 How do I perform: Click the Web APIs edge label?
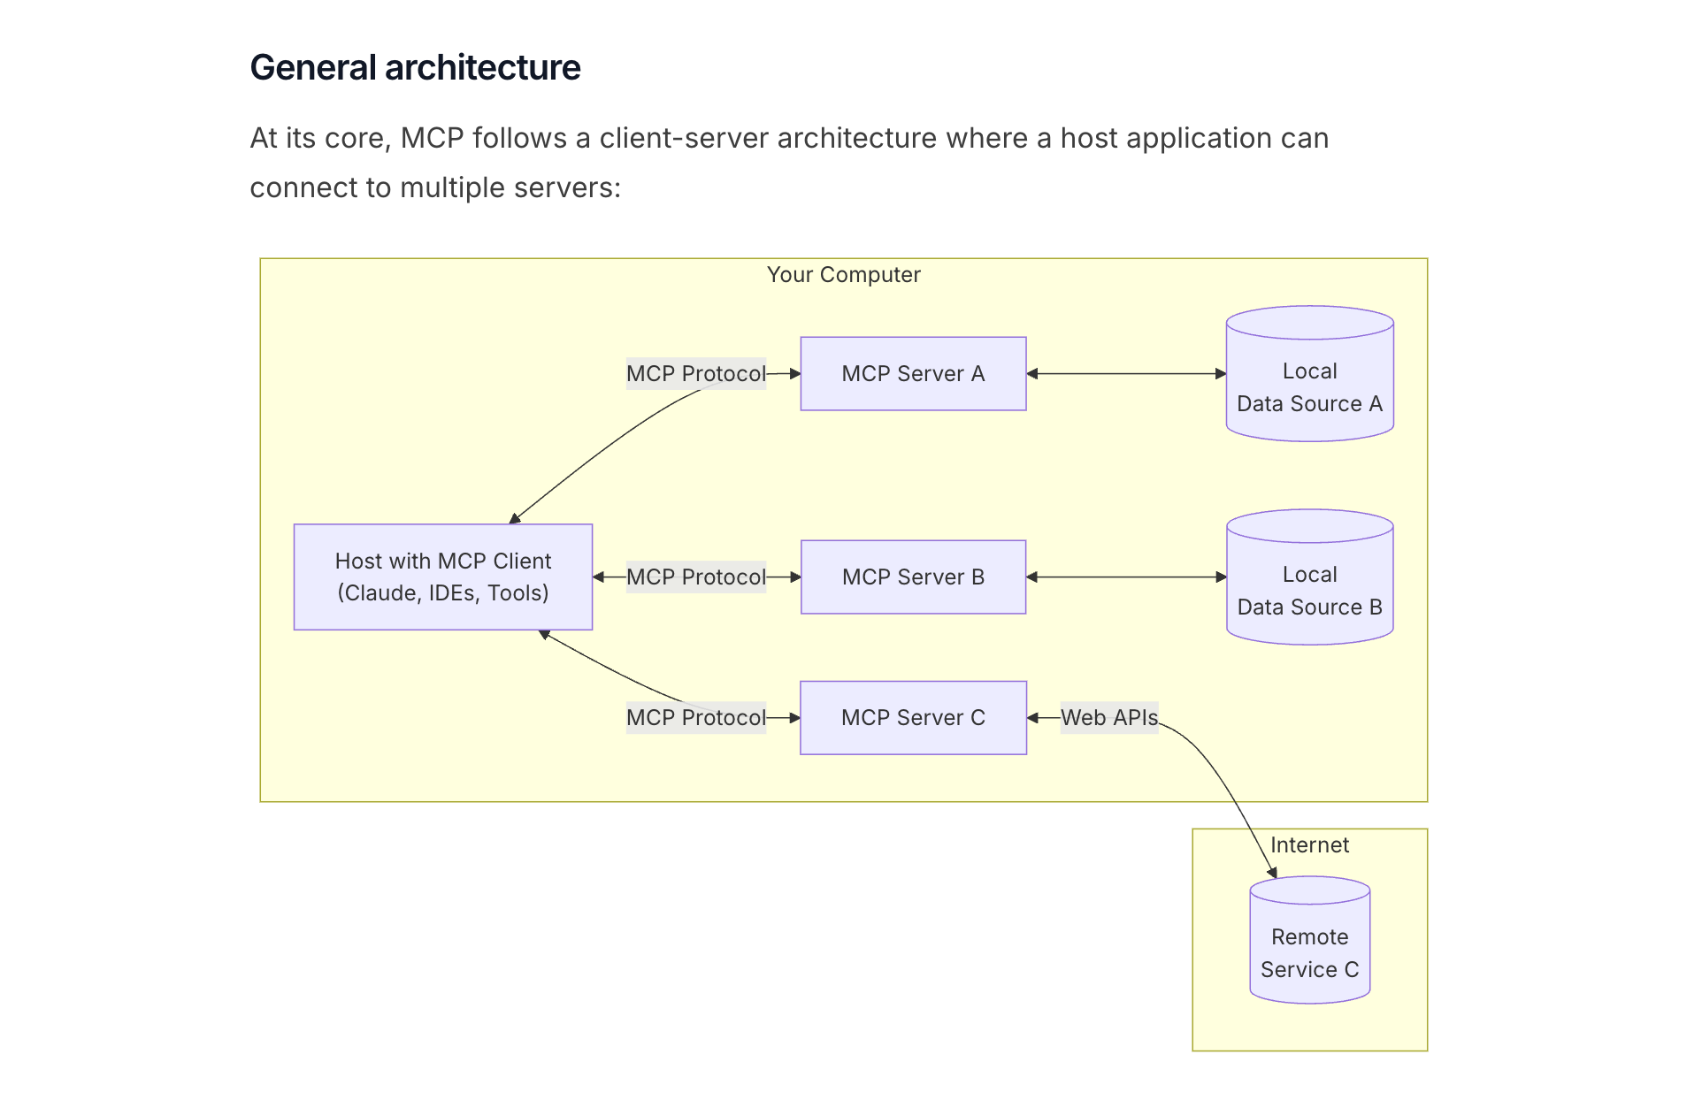tap(1108, 718)
